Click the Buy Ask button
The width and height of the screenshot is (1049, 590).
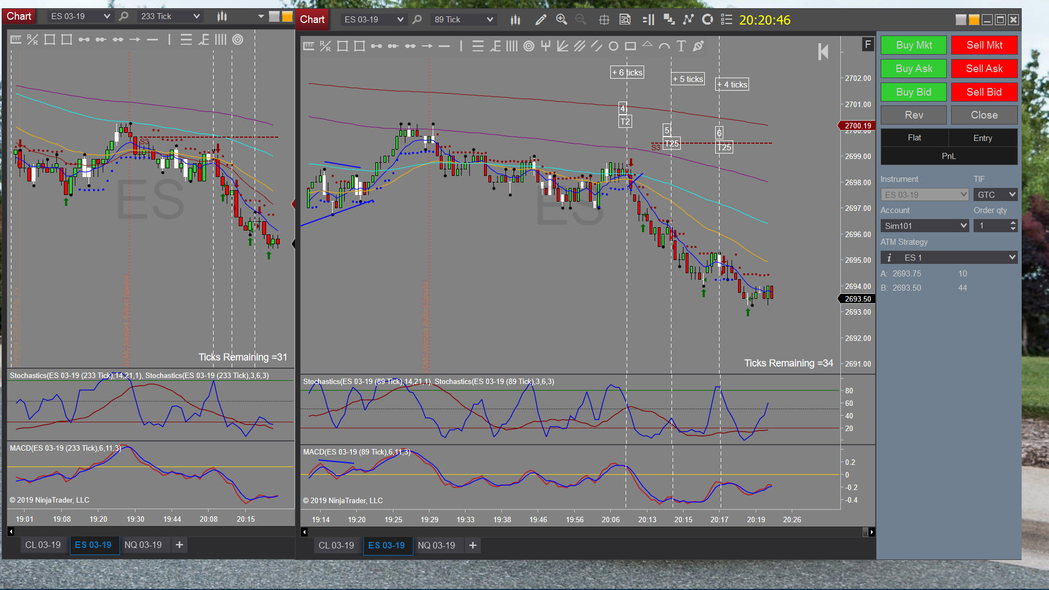point(914,69)
